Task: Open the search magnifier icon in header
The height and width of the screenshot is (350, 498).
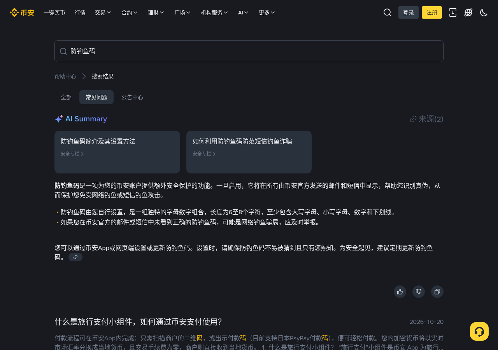Action: [388, 12]
